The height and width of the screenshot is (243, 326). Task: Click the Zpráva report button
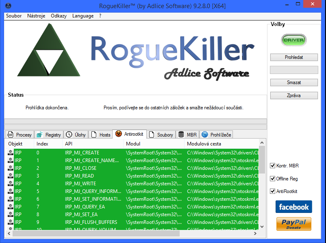[x=294, y=95]
